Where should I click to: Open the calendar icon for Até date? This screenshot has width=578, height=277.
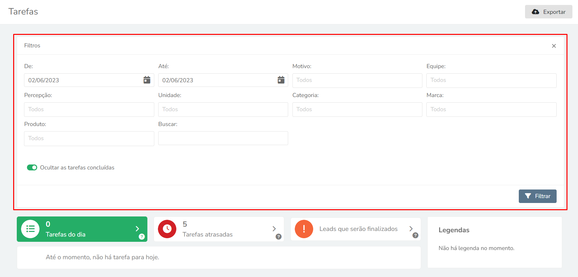[x=281, y=80]
